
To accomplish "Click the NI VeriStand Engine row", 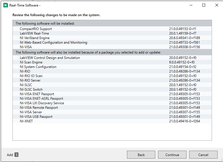I will 35,38.
